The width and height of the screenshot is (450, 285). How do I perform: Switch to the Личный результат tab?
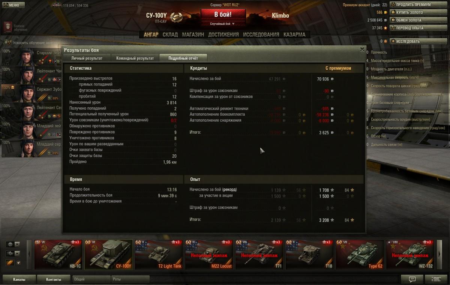[87, 58]
